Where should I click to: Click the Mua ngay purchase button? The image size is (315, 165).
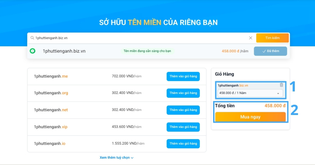pos(250,117)
